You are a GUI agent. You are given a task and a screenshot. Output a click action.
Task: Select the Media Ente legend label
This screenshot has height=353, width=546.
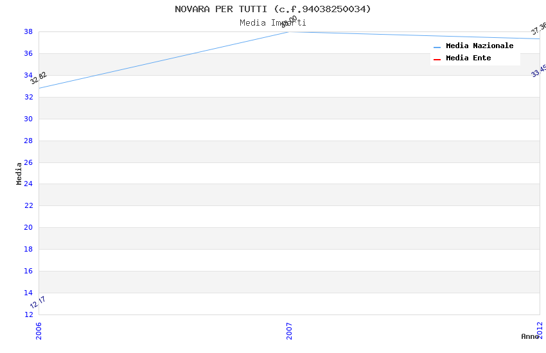click(468, 58)
